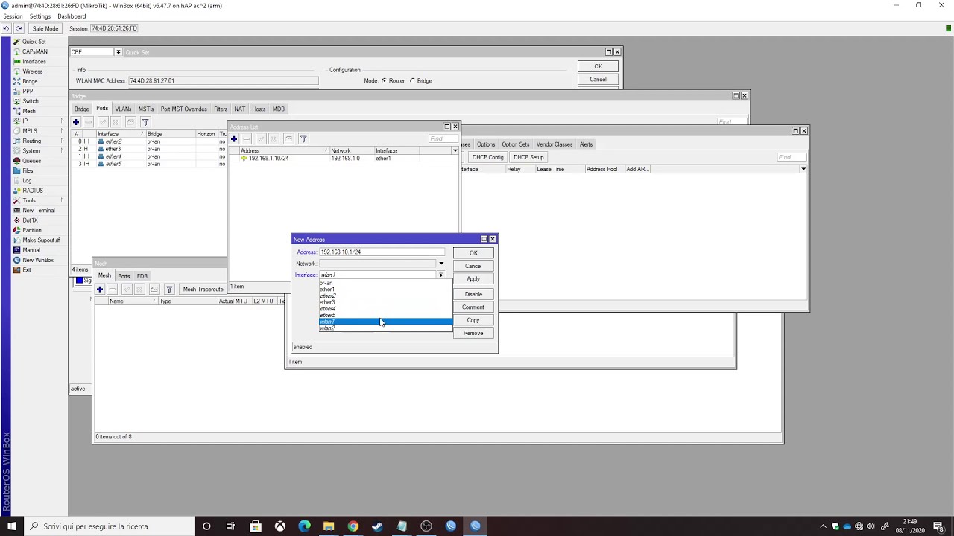Open Dot1X in the sidebar
This screenshot has height=536, width=954.
30,220
